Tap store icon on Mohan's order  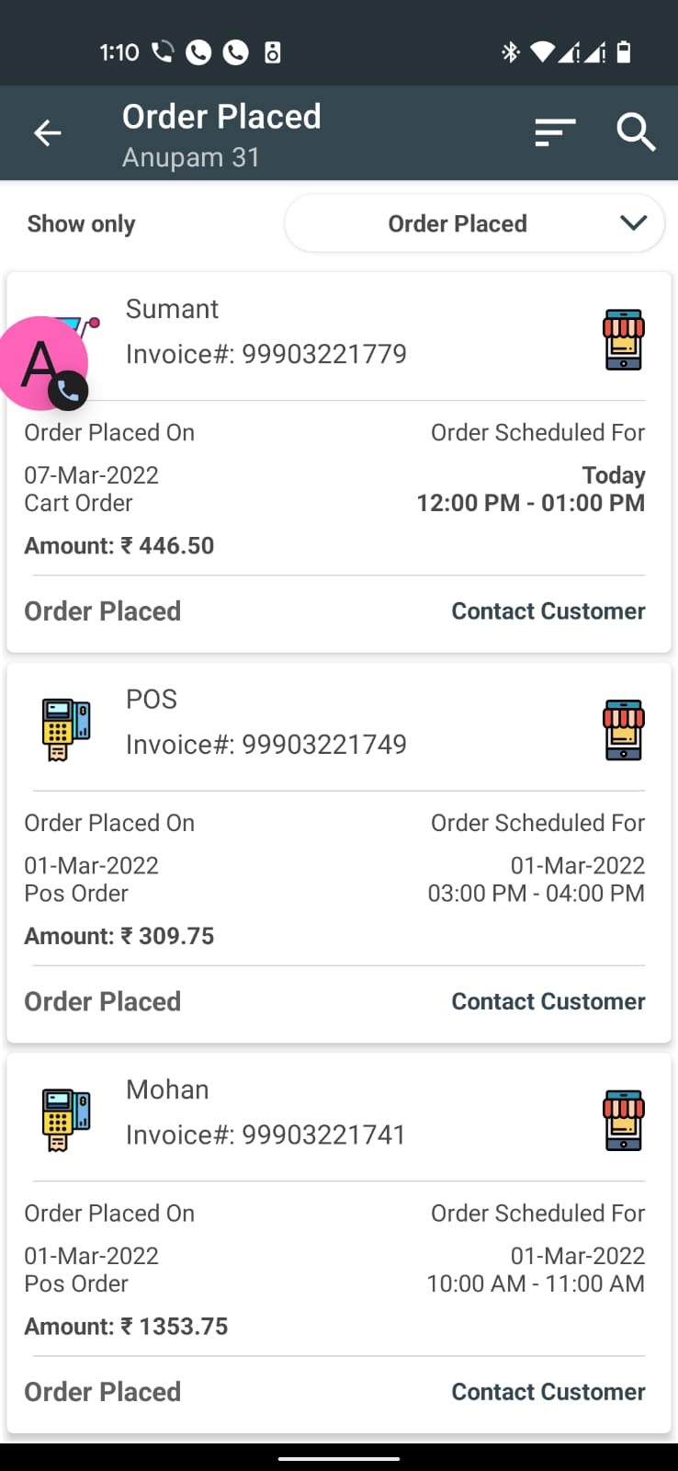[x=624, y=1120]
